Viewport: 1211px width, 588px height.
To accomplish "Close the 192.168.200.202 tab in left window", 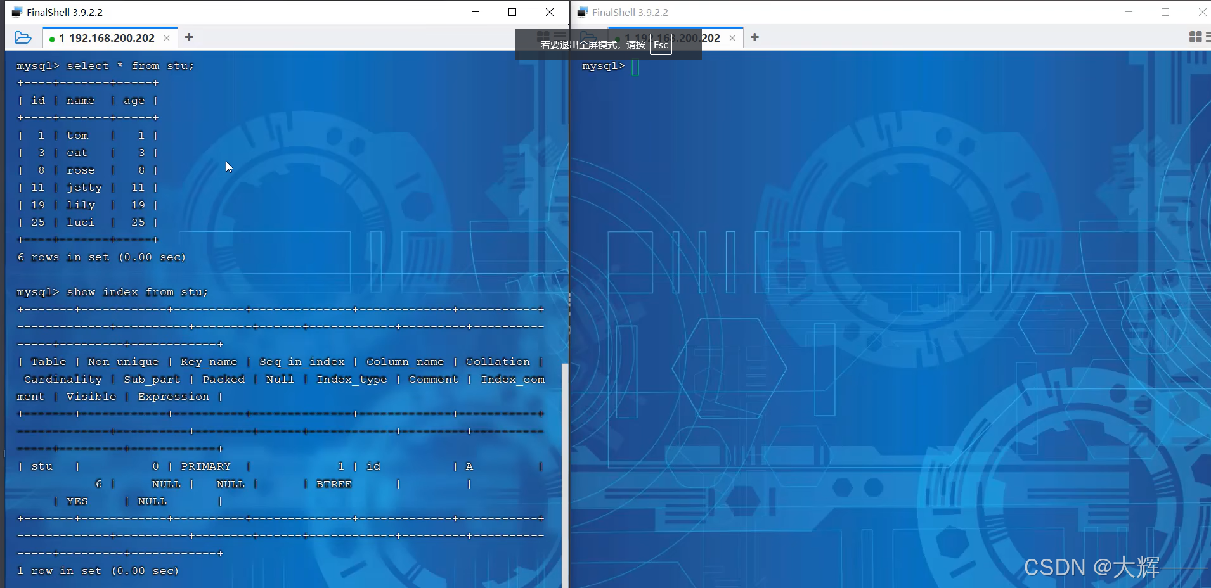I will click(x=167, y=38).
